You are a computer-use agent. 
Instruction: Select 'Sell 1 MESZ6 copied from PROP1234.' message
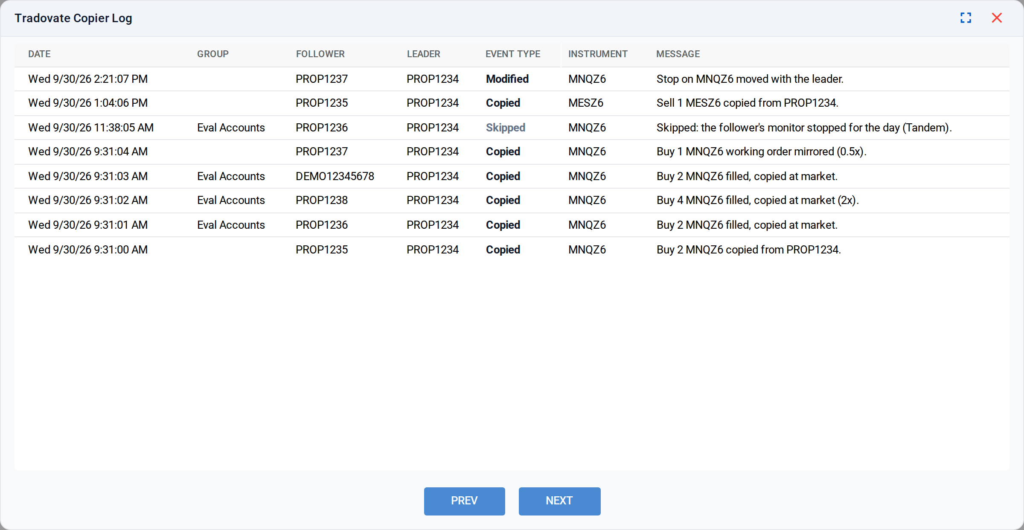[x=748, y=103]
